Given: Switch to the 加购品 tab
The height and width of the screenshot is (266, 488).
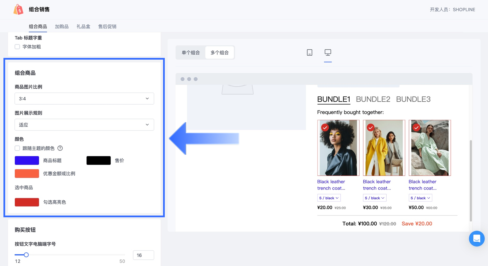Looking at the screenshot, I should [62, 26].
